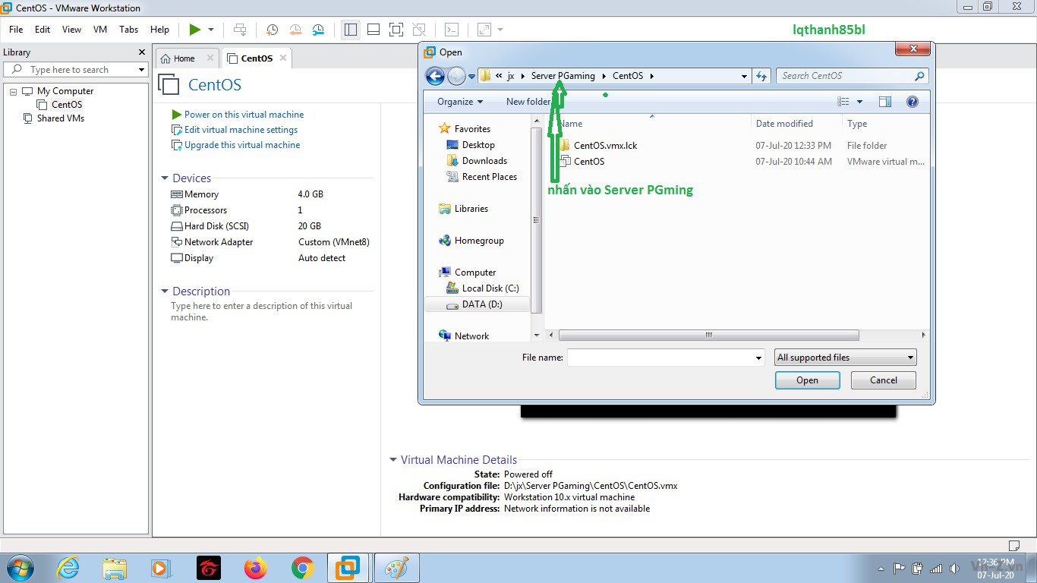Click New folder in dialog toolbar
1037x583 pixels.
[528, 102]
